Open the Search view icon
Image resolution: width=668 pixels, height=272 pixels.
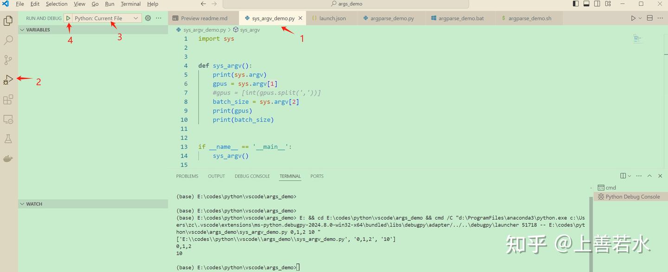click(8, 40)
